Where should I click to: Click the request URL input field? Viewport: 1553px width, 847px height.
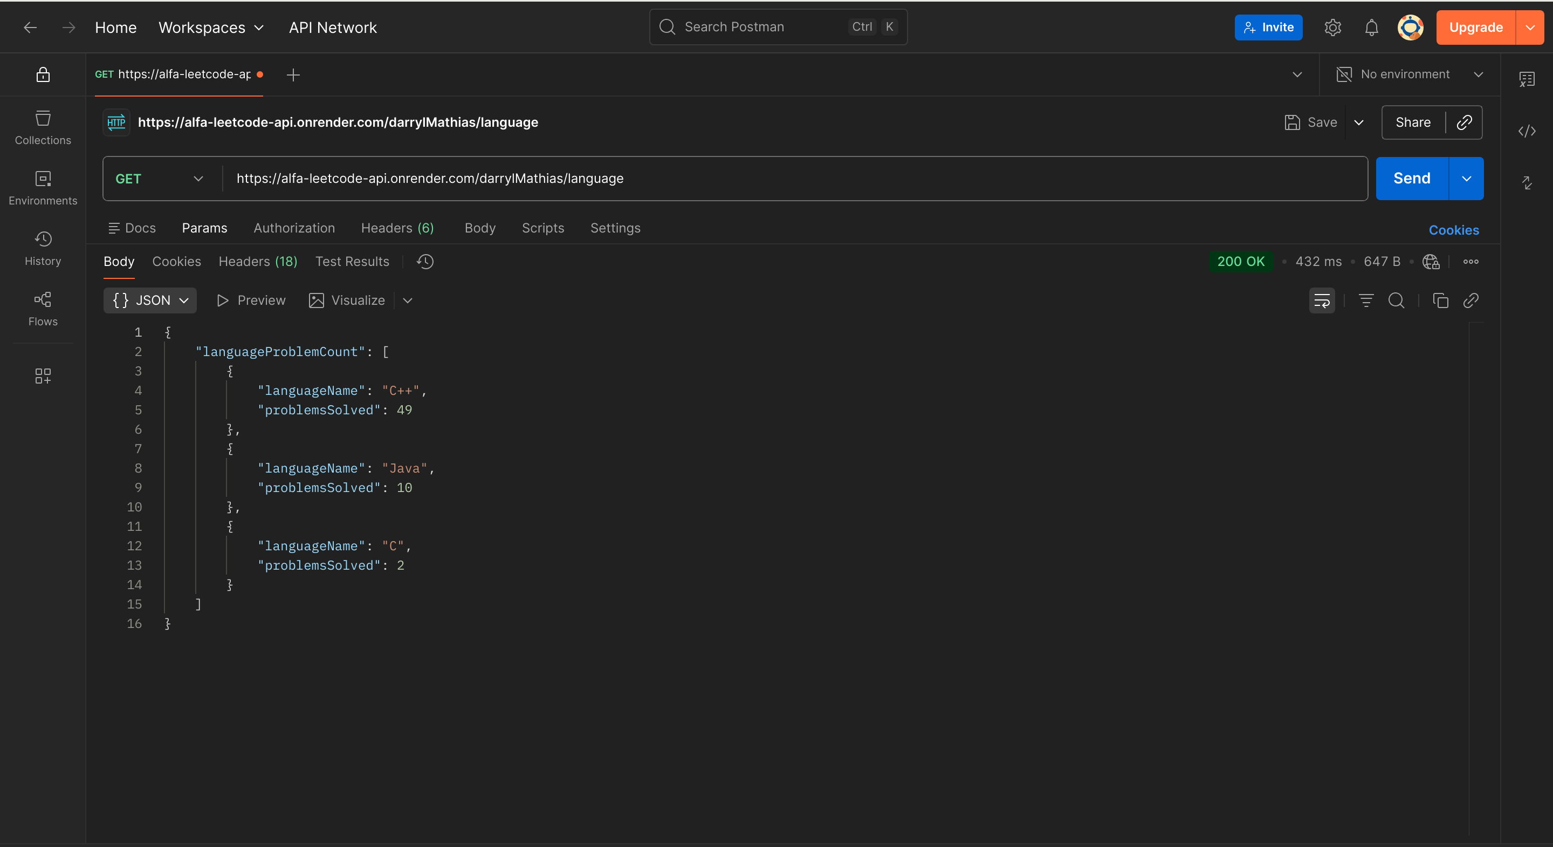[784, 179]
